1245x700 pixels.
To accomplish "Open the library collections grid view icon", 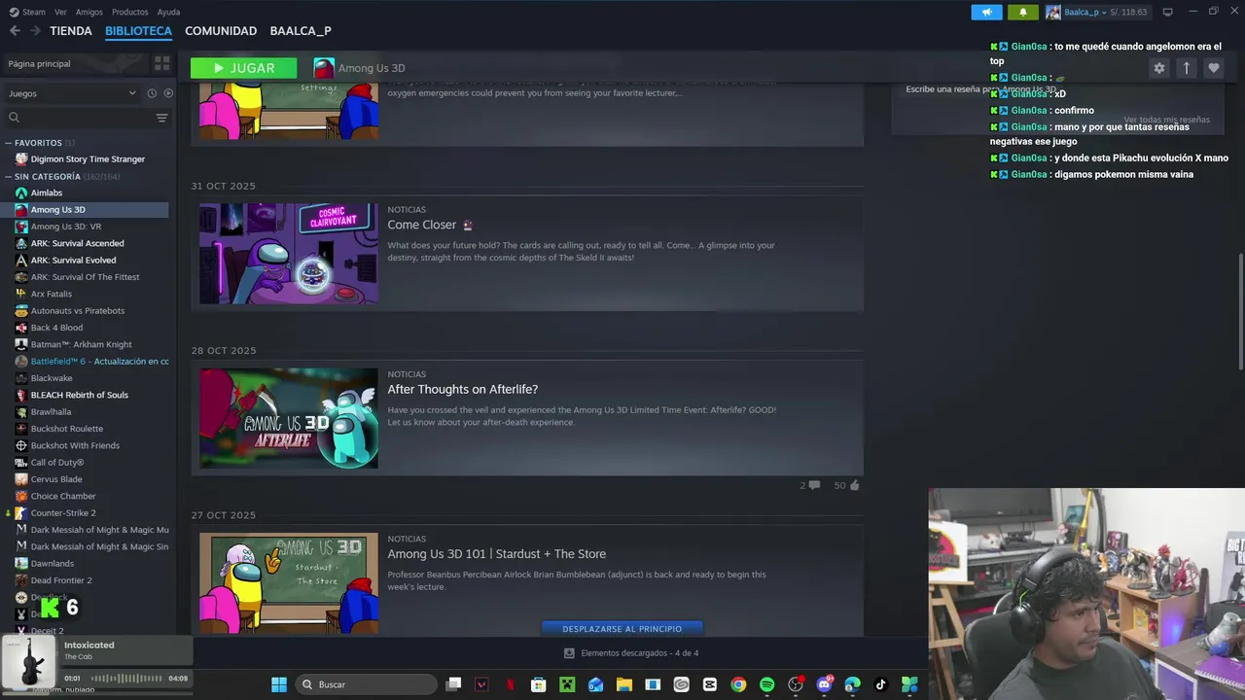I will [x=161, y=63].
